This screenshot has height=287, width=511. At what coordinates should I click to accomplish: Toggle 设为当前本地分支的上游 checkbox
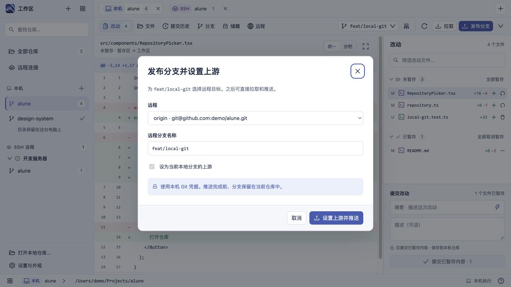(x=152, y=167)
